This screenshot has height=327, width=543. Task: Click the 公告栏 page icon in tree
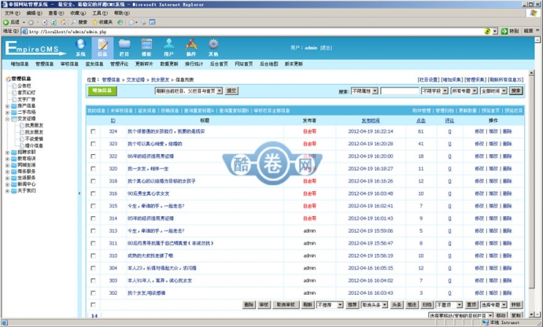click(x=14, y=86)
